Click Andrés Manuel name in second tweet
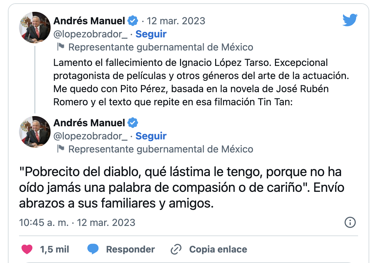The image size is (385, 263). (89, 123)
